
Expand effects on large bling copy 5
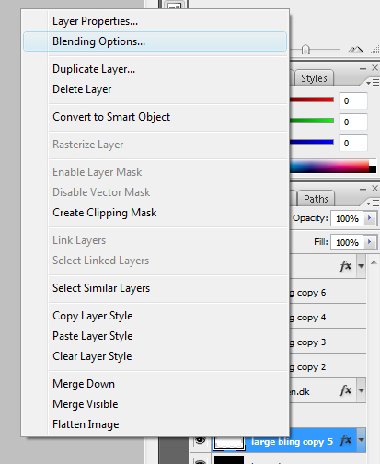click(362, 440)
